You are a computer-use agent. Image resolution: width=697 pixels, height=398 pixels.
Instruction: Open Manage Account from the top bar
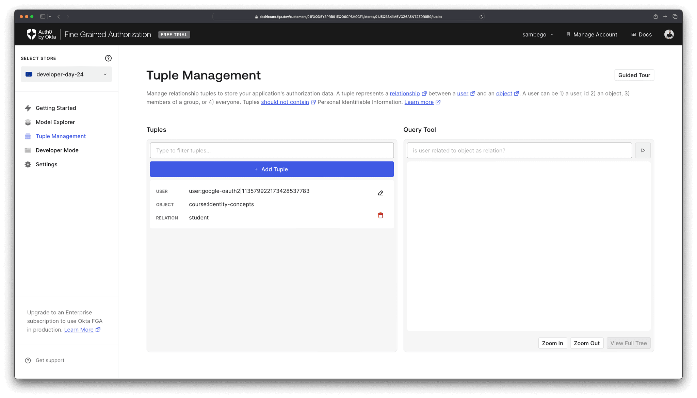[592, 34]
